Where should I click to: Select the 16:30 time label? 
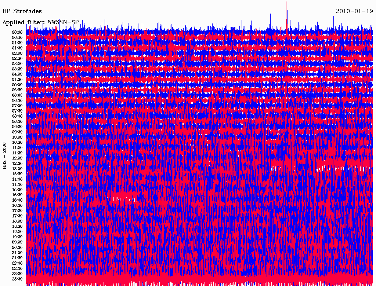point(17,206)
